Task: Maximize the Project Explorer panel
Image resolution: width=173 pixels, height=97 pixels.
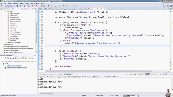Action: 35,9
